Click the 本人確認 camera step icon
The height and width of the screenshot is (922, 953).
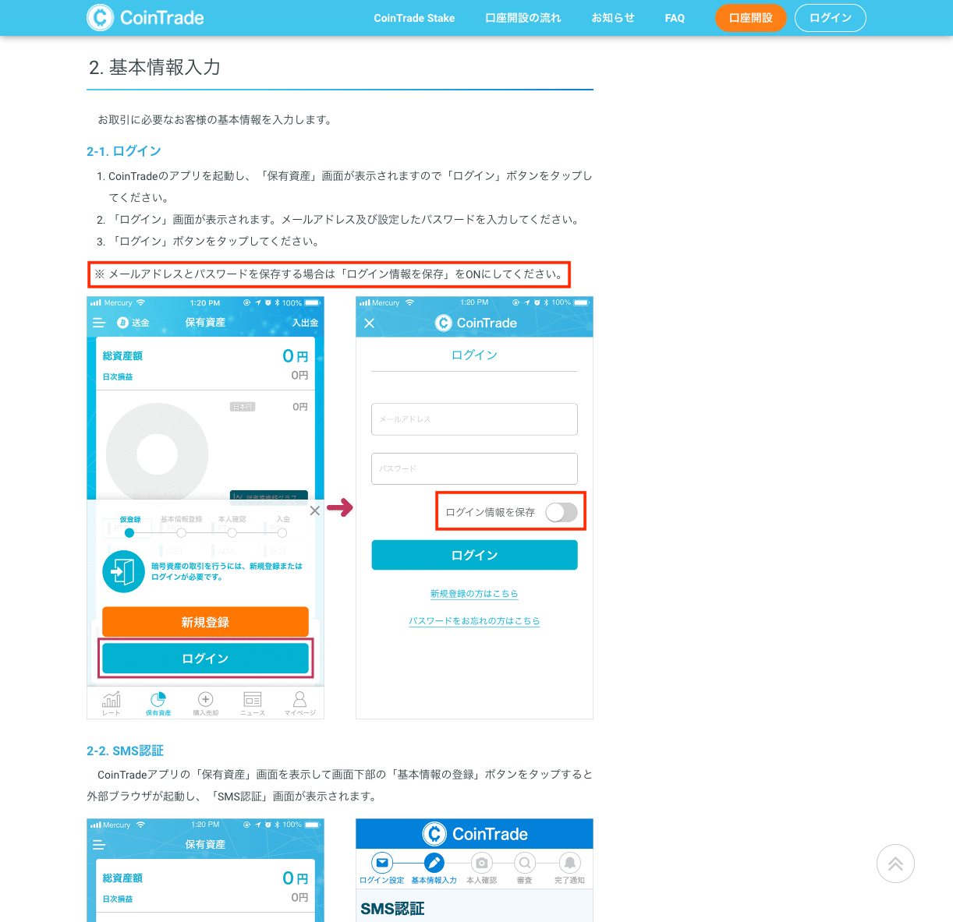coord(482,863)
